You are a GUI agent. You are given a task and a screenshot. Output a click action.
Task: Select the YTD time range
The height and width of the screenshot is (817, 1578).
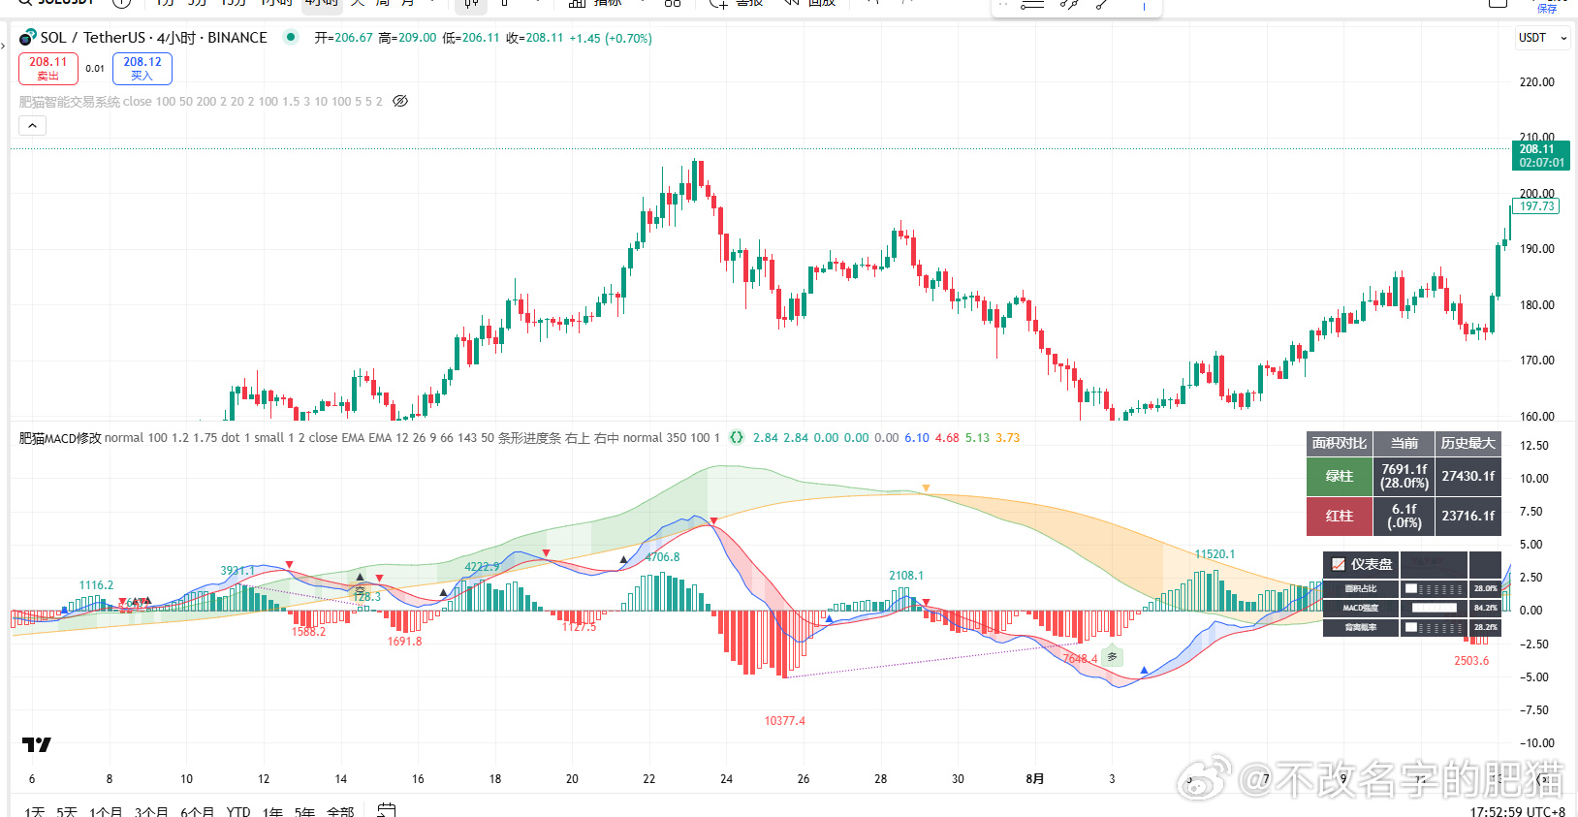[x=238, y=811]
